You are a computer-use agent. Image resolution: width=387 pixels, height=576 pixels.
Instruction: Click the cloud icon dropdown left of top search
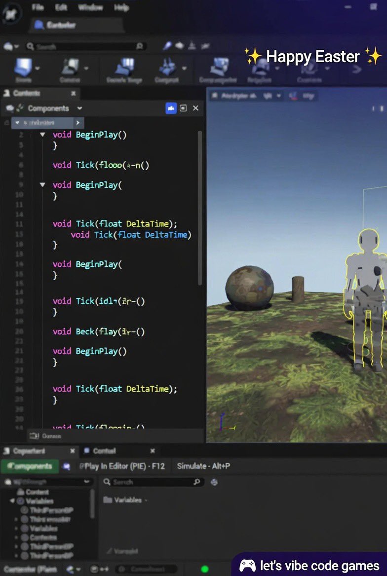coord(11,46)
